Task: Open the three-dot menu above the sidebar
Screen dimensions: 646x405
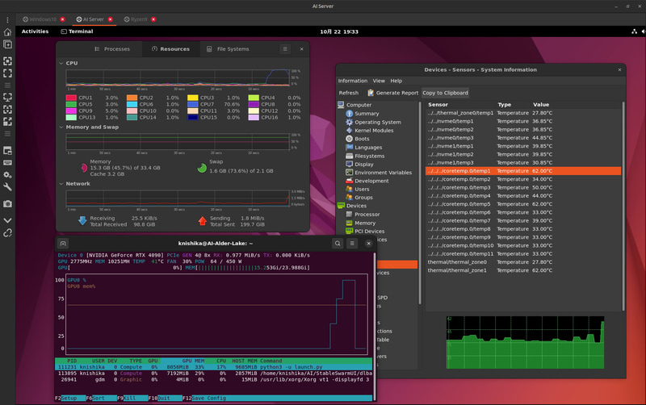Action: (7, 19)
